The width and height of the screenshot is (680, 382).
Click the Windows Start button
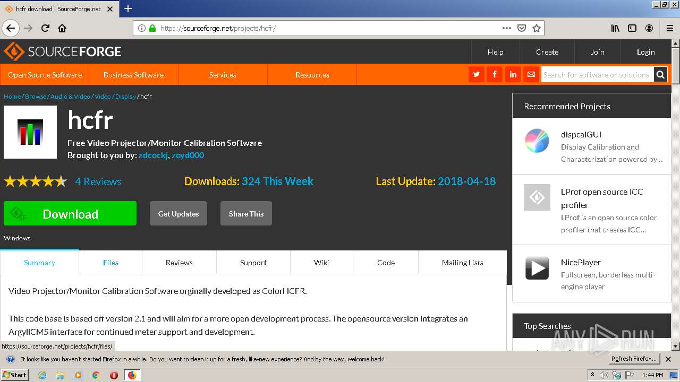tap(14, 375)
